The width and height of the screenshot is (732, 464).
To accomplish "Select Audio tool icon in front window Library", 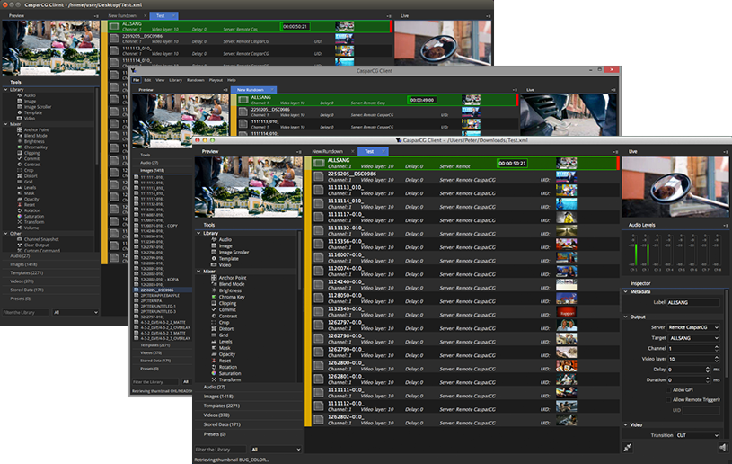I will coord(214,239).
